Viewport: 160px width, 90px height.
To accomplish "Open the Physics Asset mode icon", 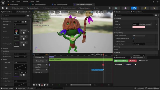I will [x=154, y=8].
